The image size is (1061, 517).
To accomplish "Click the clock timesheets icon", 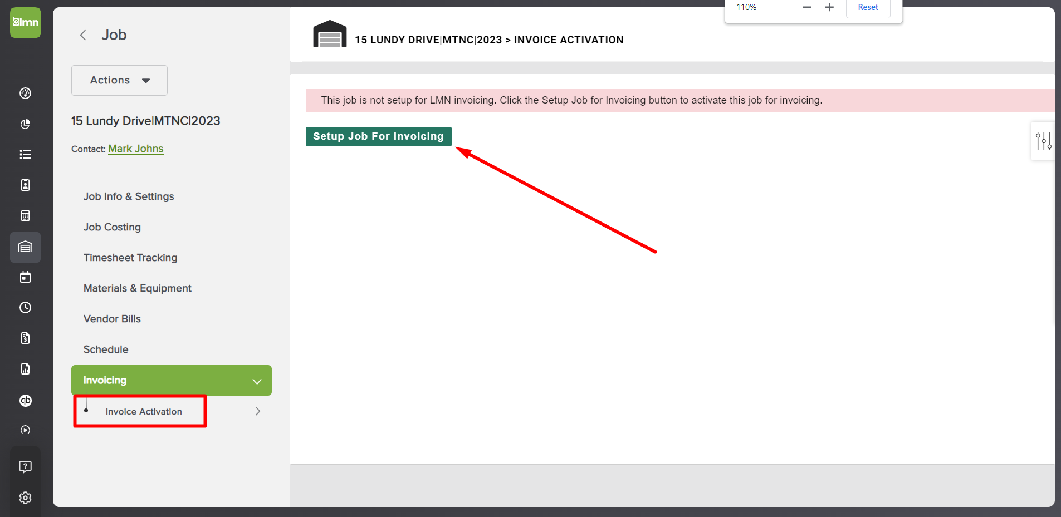I will click(x=25, y=307).
